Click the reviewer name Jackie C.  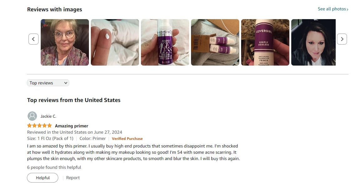click(48, 116)
